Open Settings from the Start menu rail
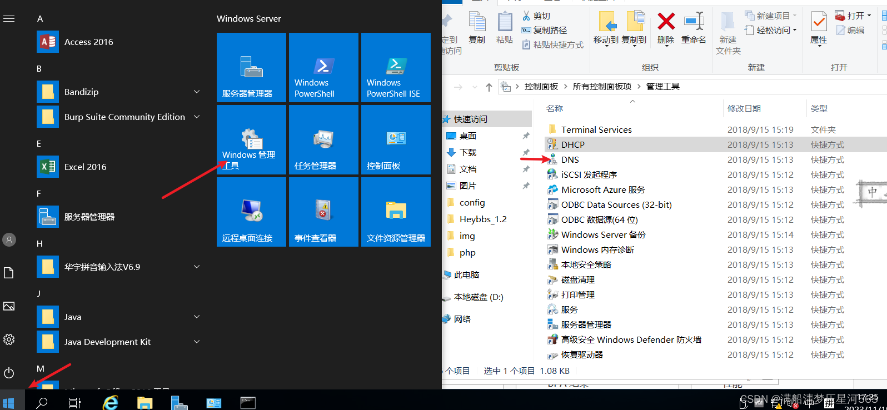 coord(9,339)
